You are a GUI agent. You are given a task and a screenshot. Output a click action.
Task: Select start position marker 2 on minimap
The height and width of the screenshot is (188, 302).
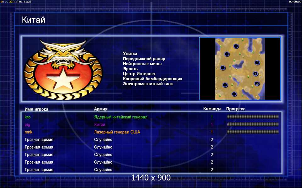[x=257, y=63]
